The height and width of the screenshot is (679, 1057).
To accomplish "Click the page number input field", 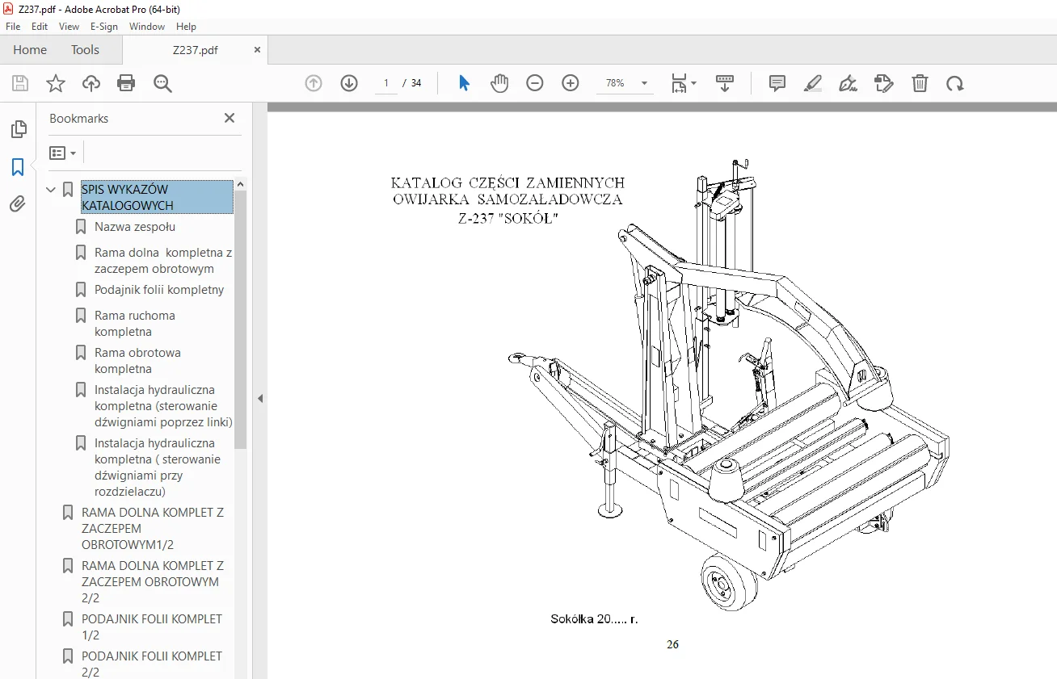I will pos(386,83).
